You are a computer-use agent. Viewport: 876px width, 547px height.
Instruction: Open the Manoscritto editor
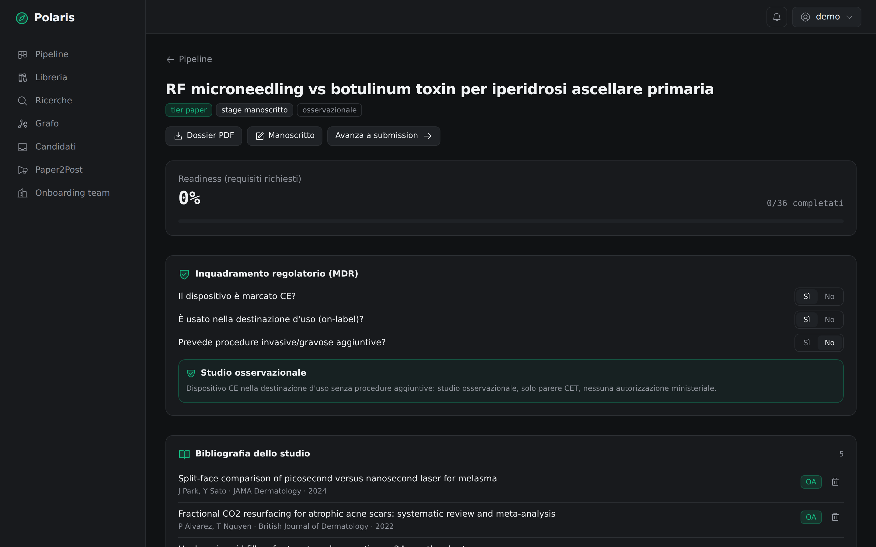point(284,136)
